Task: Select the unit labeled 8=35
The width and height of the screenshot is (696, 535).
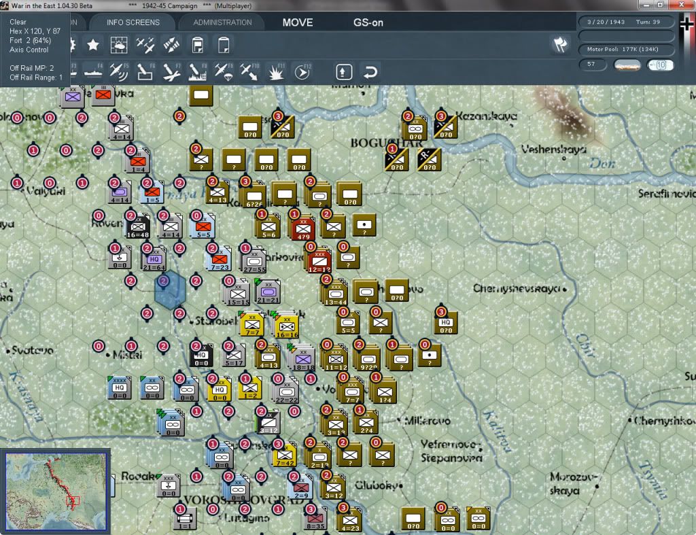Action: (315, 518)
